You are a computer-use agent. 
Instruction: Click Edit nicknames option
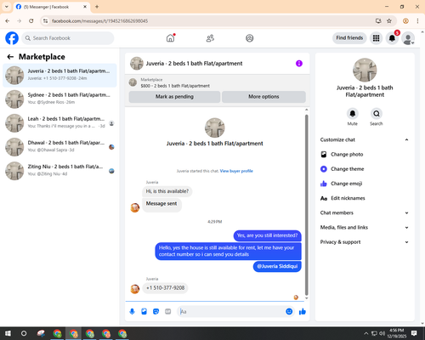tap(365, 198)
